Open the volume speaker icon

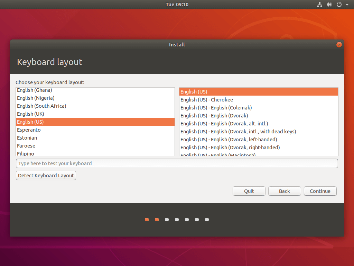click(329, 5)
